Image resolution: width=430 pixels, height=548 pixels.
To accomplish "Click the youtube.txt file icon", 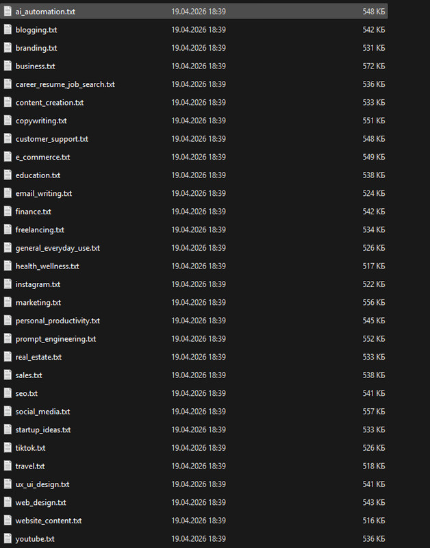I will pyautogui.click(x=8, y=538).
